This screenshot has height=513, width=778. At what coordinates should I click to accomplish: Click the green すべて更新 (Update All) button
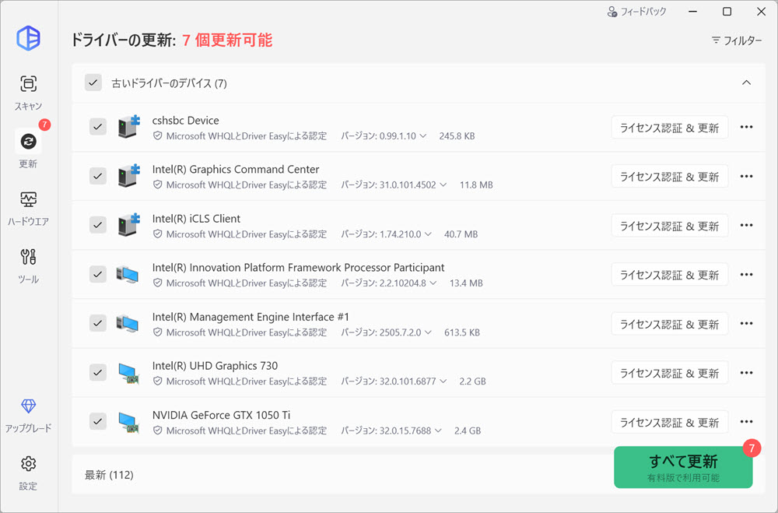point(683,467)
